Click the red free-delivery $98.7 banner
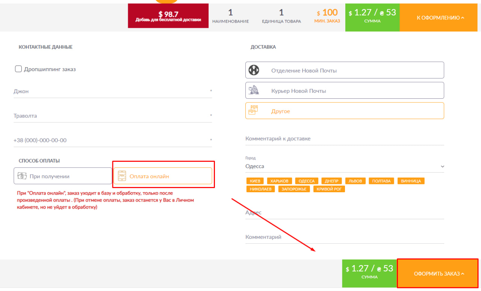481x291 pixels. [x=168, y=16]
